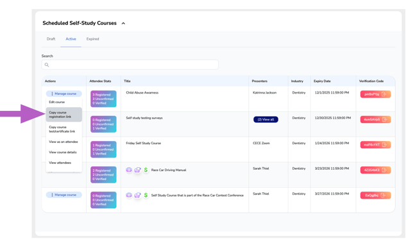Copy verification code for Self study testing surveys

(x=375, y=119)
